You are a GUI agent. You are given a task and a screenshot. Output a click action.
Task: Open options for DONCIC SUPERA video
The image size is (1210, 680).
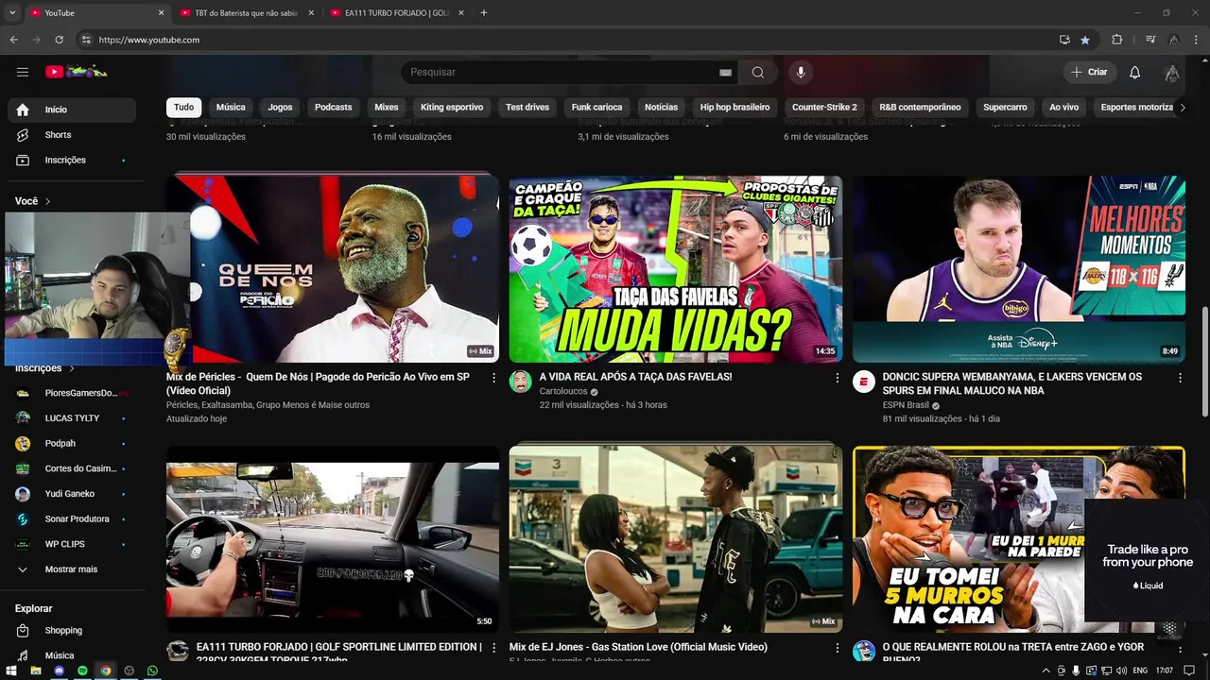point(1180,378)
